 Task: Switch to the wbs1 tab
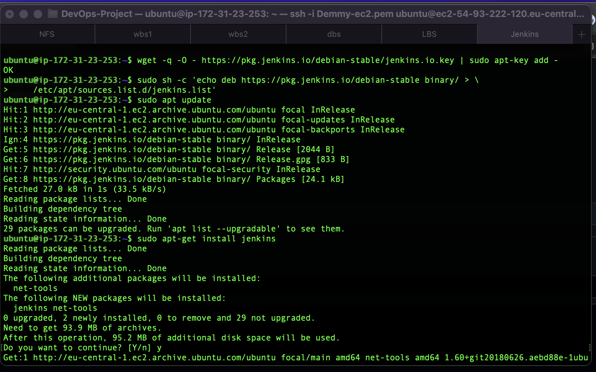[143, 34]
